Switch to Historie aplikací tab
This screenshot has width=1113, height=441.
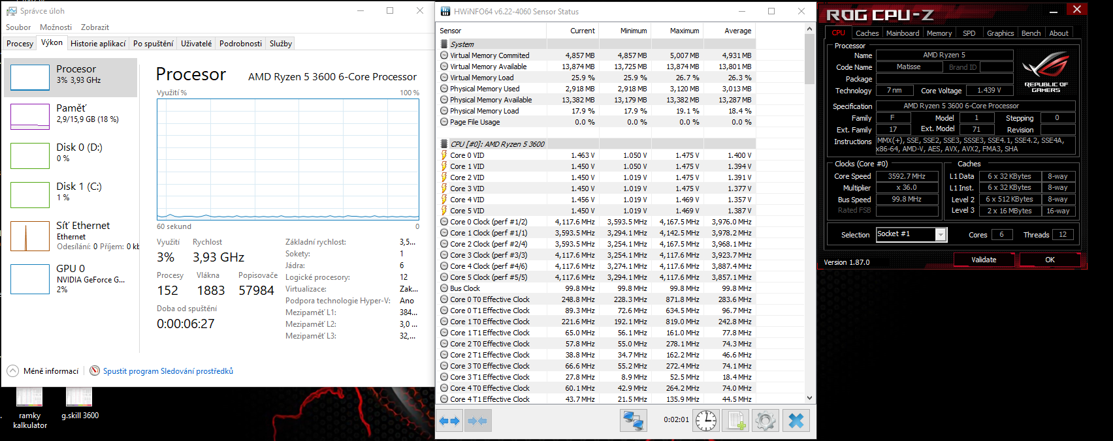(x=98, y=43)
